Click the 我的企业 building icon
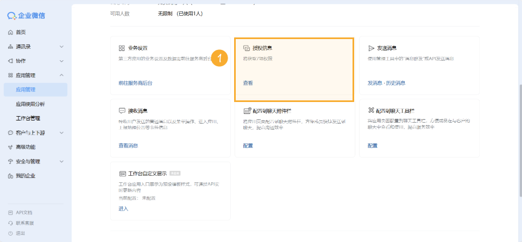 (x=10, y=176)
